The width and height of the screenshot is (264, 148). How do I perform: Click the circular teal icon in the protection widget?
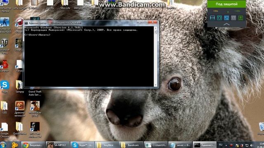219,18
